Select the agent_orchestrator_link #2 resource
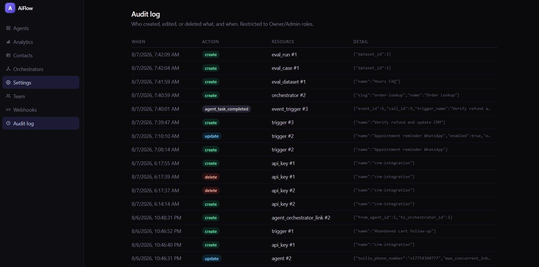539x267 pixels. (301, 218)
